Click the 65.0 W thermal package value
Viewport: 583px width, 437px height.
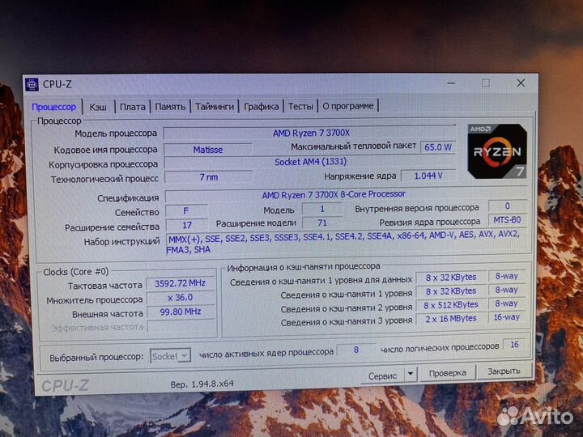pos(437,147)
